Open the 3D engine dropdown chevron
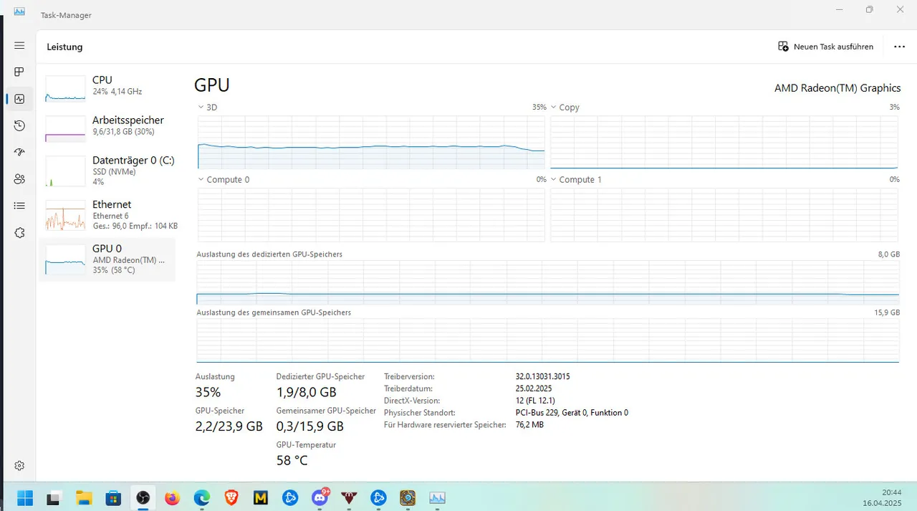The height and width of the screenshot is (511, 917). pos(201,107)
